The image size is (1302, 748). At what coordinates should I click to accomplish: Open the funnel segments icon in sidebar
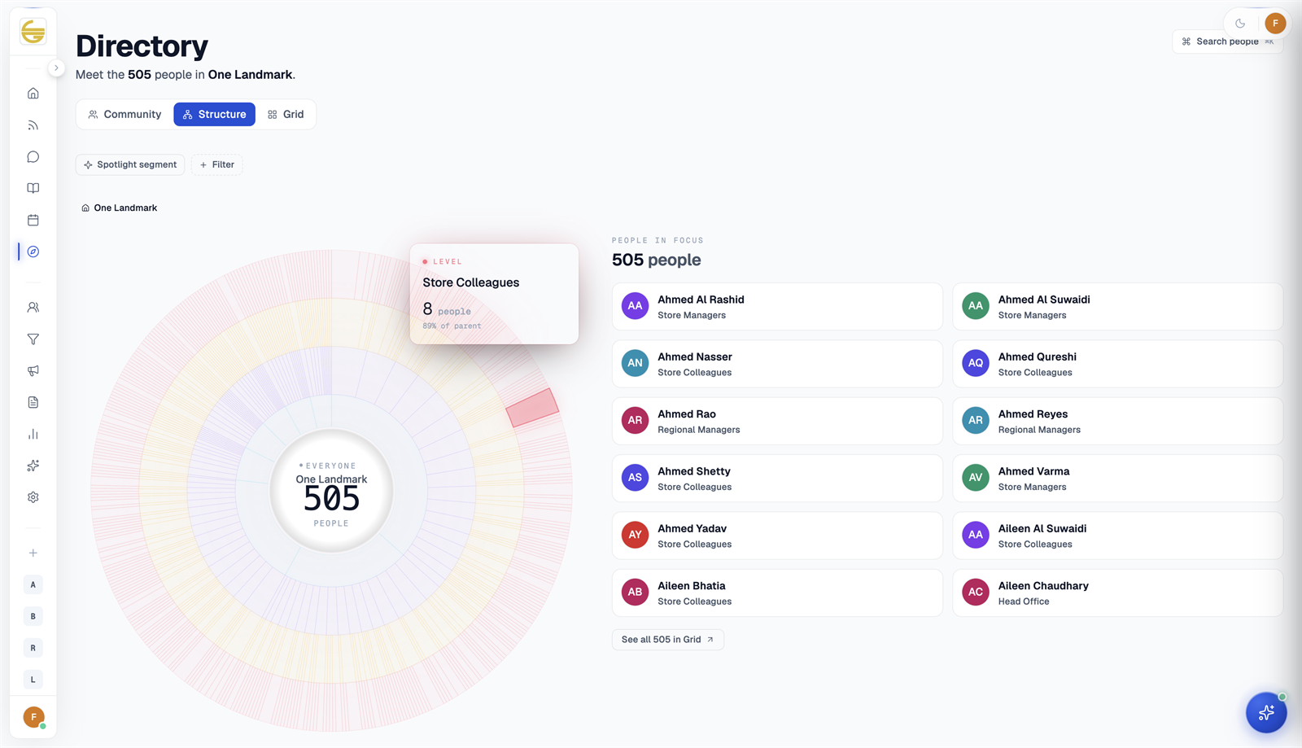[33, 339]
